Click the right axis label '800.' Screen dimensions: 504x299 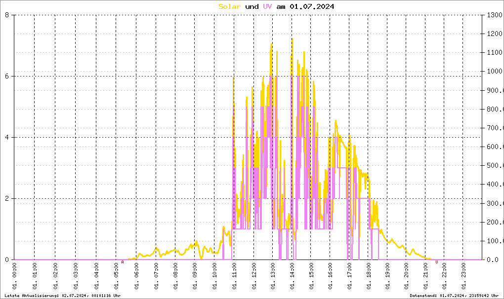coord(495,109)
